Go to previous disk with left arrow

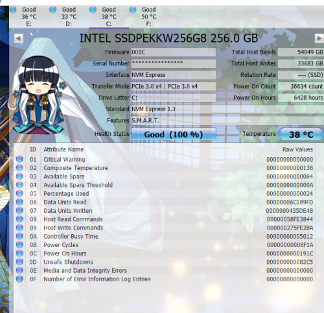point(19,39)
